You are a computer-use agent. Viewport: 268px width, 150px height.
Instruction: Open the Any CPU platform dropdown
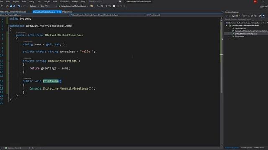[x=49, y=6]
